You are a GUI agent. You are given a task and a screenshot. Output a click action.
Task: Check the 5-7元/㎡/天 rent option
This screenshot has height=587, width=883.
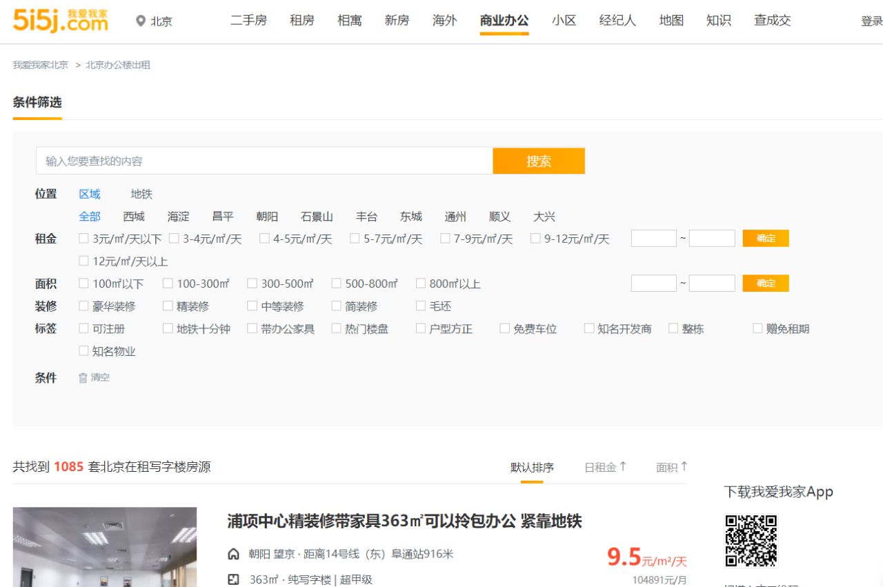click(355, 238)
